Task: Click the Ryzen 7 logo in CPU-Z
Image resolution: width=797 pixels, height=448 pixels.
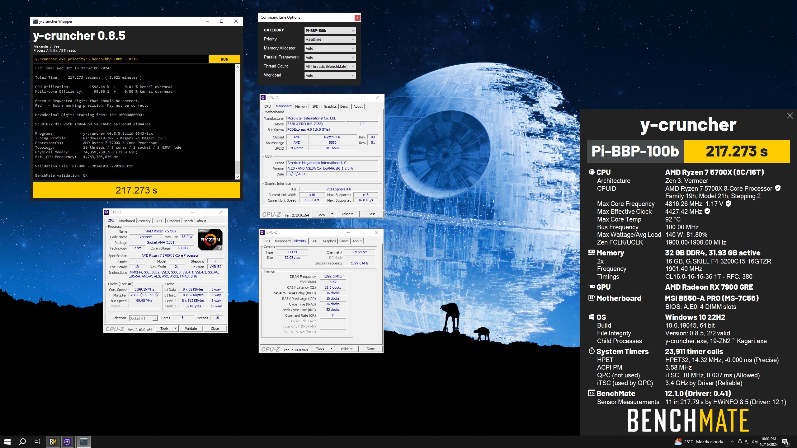Action: tap(210, 240)
